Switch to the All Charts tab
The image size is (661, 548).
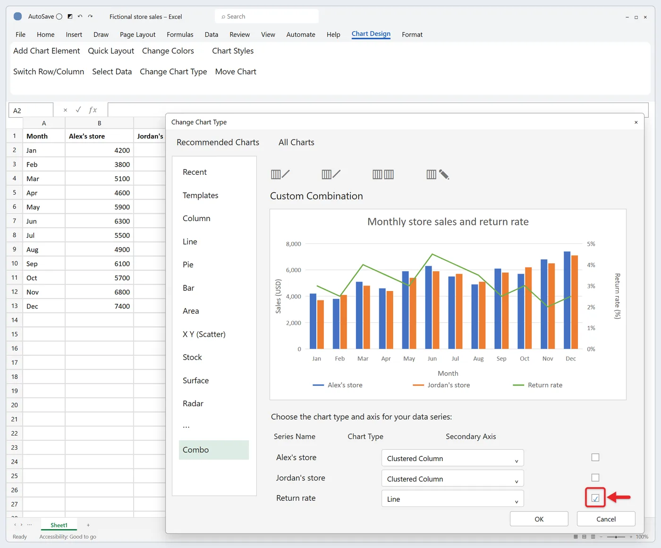click(x=297, y=142)
